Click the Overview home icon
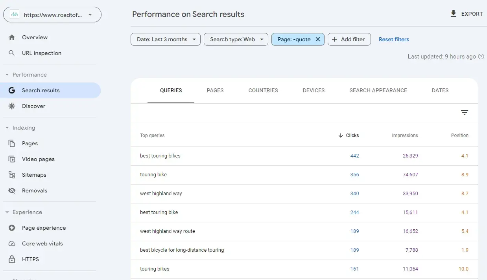Viewport: 487px width, 280px height. [12, 37]
